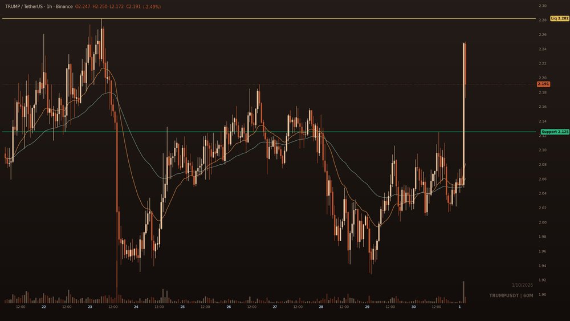Click the date label '23' on time axis
Image resolution: width=570 pixels, height=321 pixels.
click(x=90, y=307)
